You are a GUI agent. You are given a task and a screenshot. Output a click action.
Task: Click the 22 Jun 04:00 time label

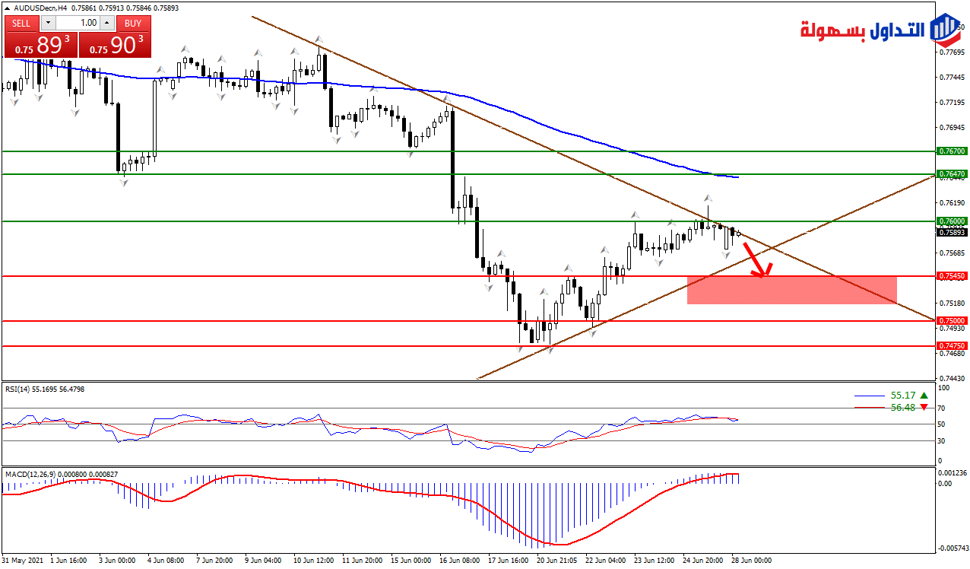coord(606,561)
